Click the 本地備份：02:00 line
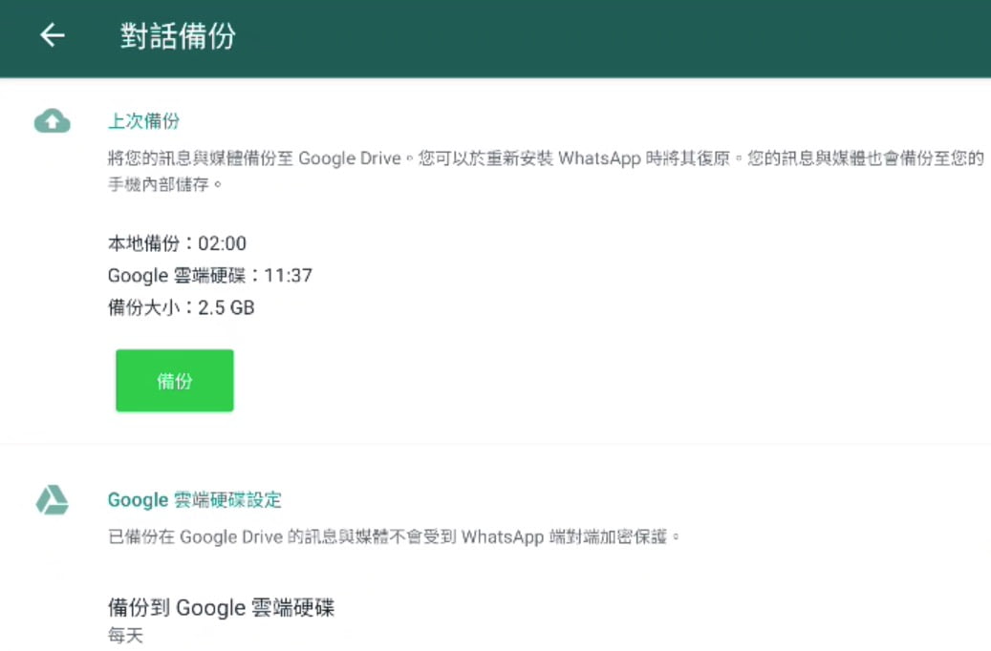991x651 pixels. pos(178,243)
